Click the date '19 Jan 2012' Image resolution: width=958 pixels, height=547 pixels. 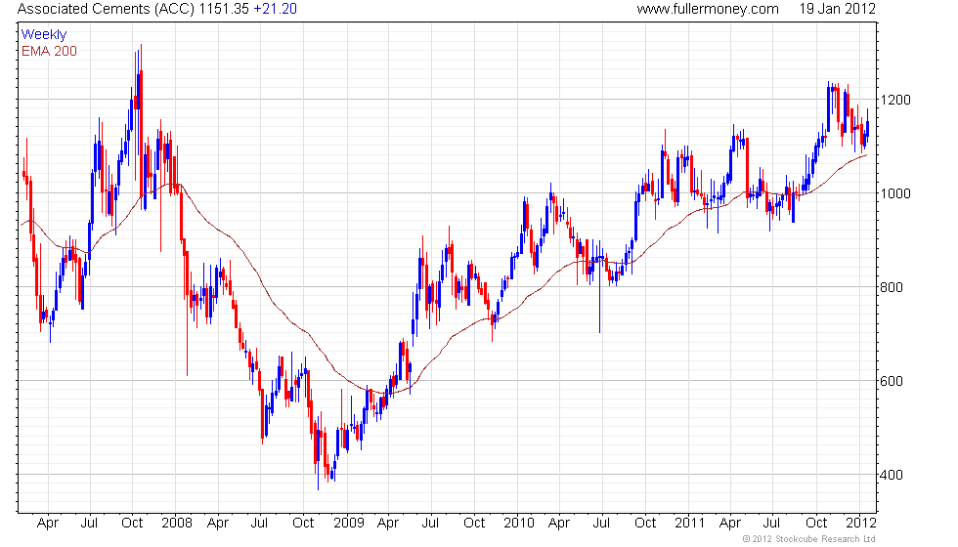(x=837, y=9)
